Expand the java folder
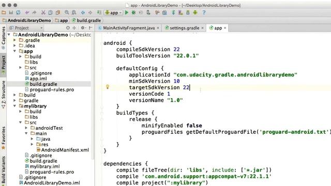 click(32, 139)
